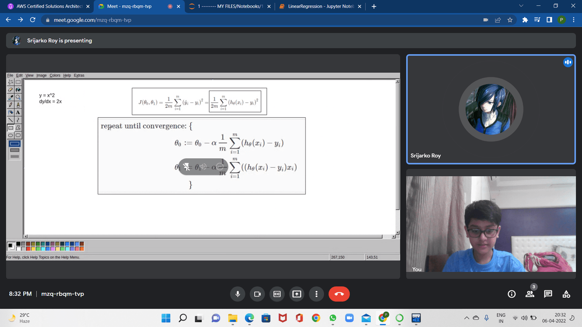Expand the Chrome tab search chevron
This screenshot has width=582, height=327.
pos(521,6)
